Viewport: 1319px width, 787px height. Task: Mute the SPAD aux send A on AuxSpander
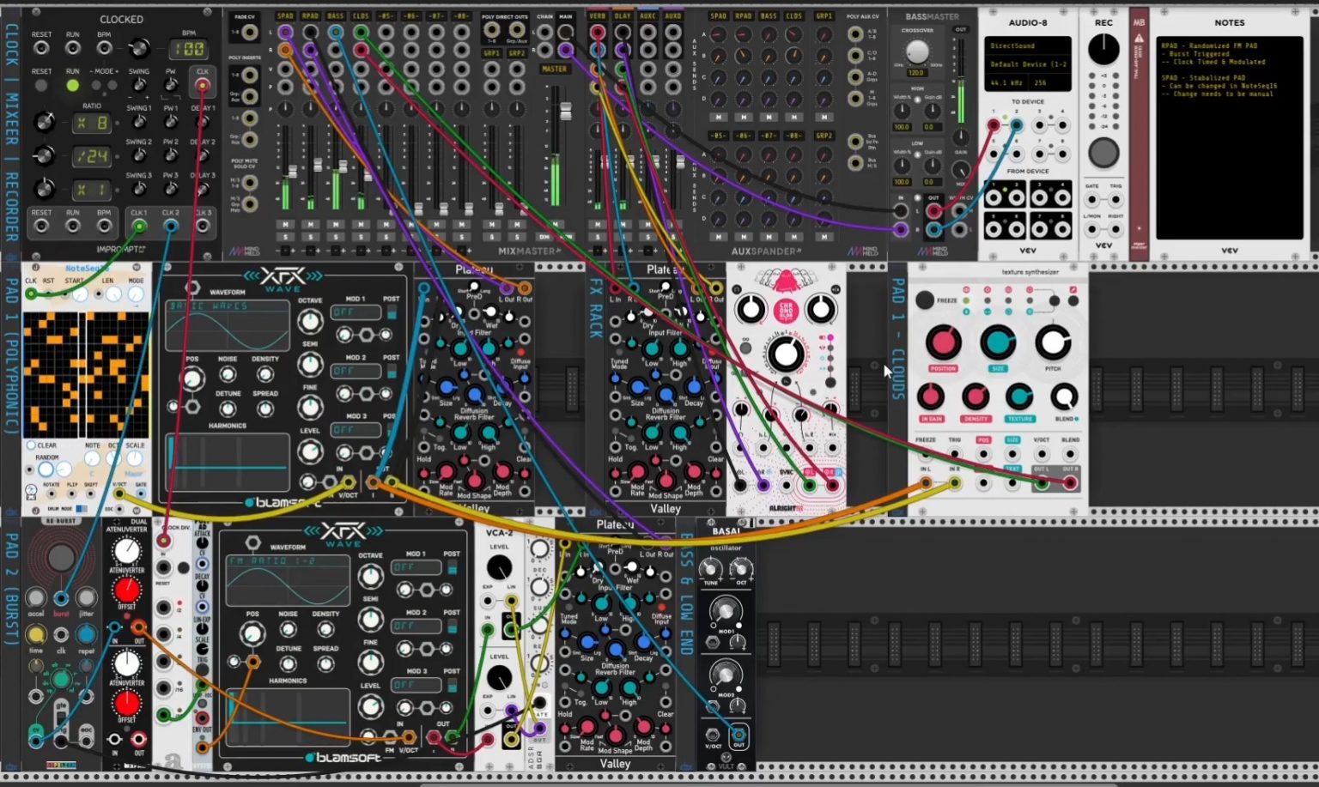(x=719, y=118)
